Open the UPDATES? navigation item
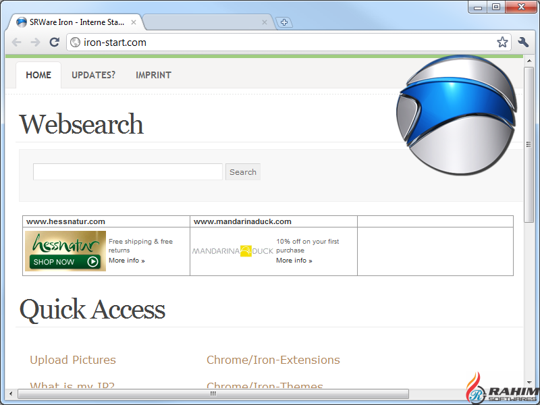 pos(93,75)
